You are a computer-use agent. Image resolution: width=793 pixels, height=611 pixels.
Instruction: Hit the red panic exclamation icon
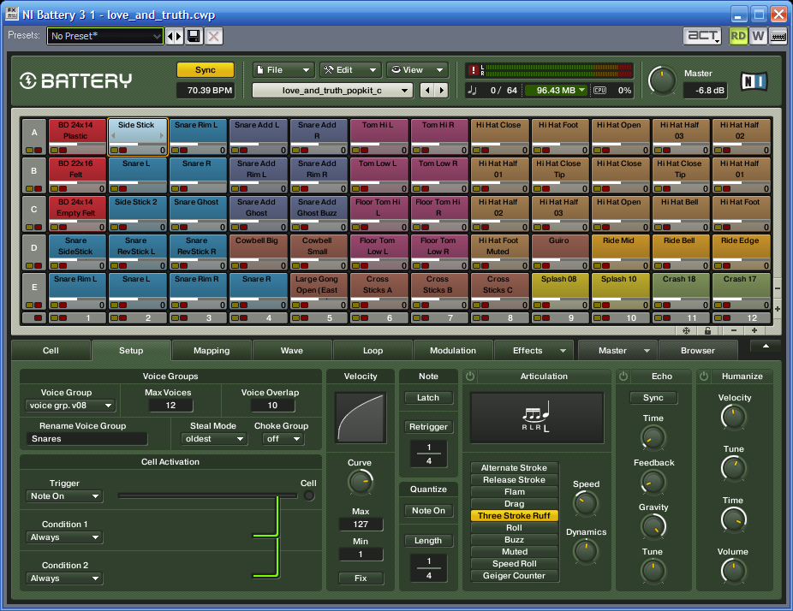[x=474, y=70]
